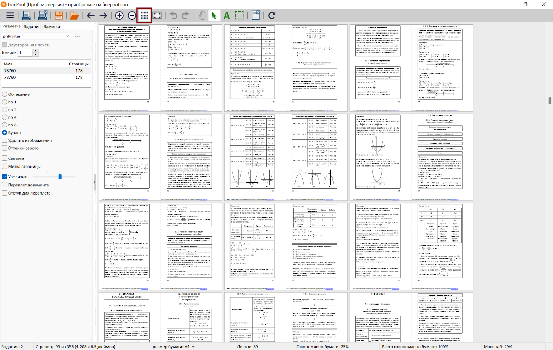Screen dimensions: 553x350
Task: Click the FinePrint app icon in title bar
Action: [3, 4]
